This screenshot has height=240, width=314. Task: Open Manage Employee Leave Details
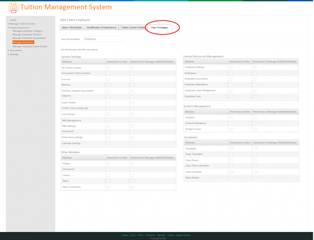click(30, 46)
